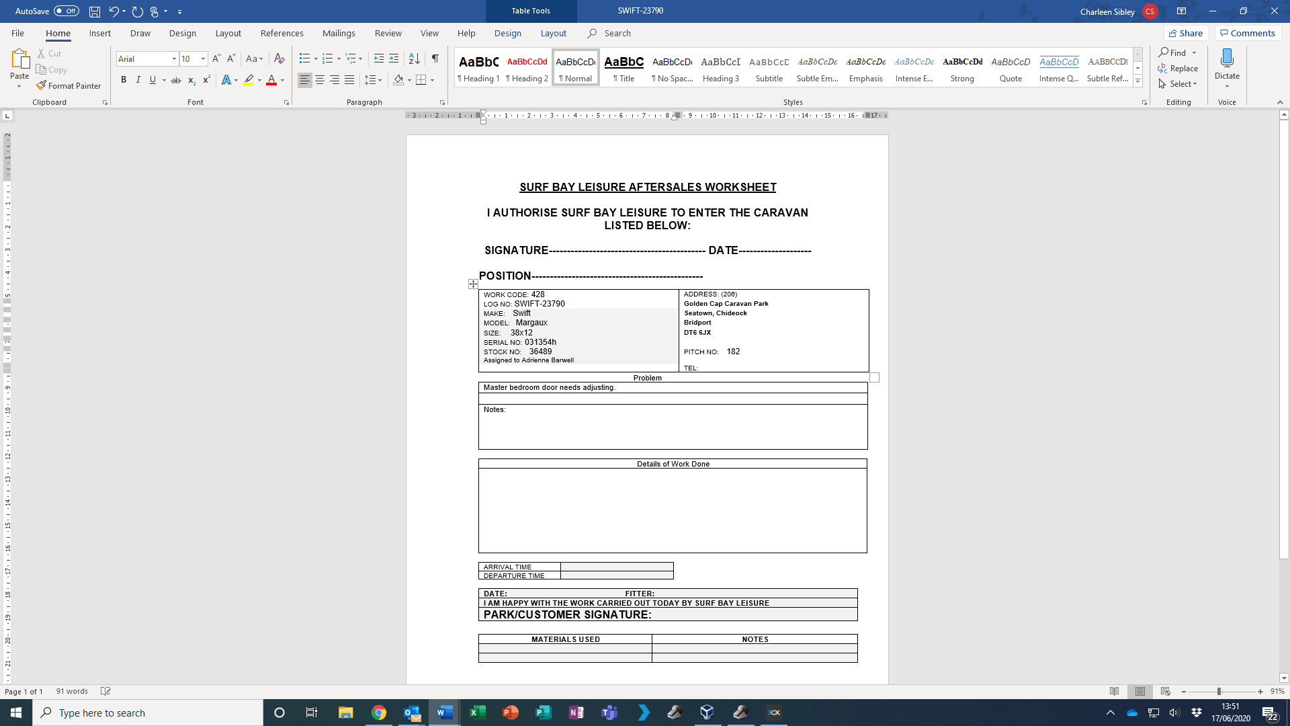This screenshot has height=726, width=1290.
Task: Click the Clear All Formatting icon
Action: tap(279, 58)
